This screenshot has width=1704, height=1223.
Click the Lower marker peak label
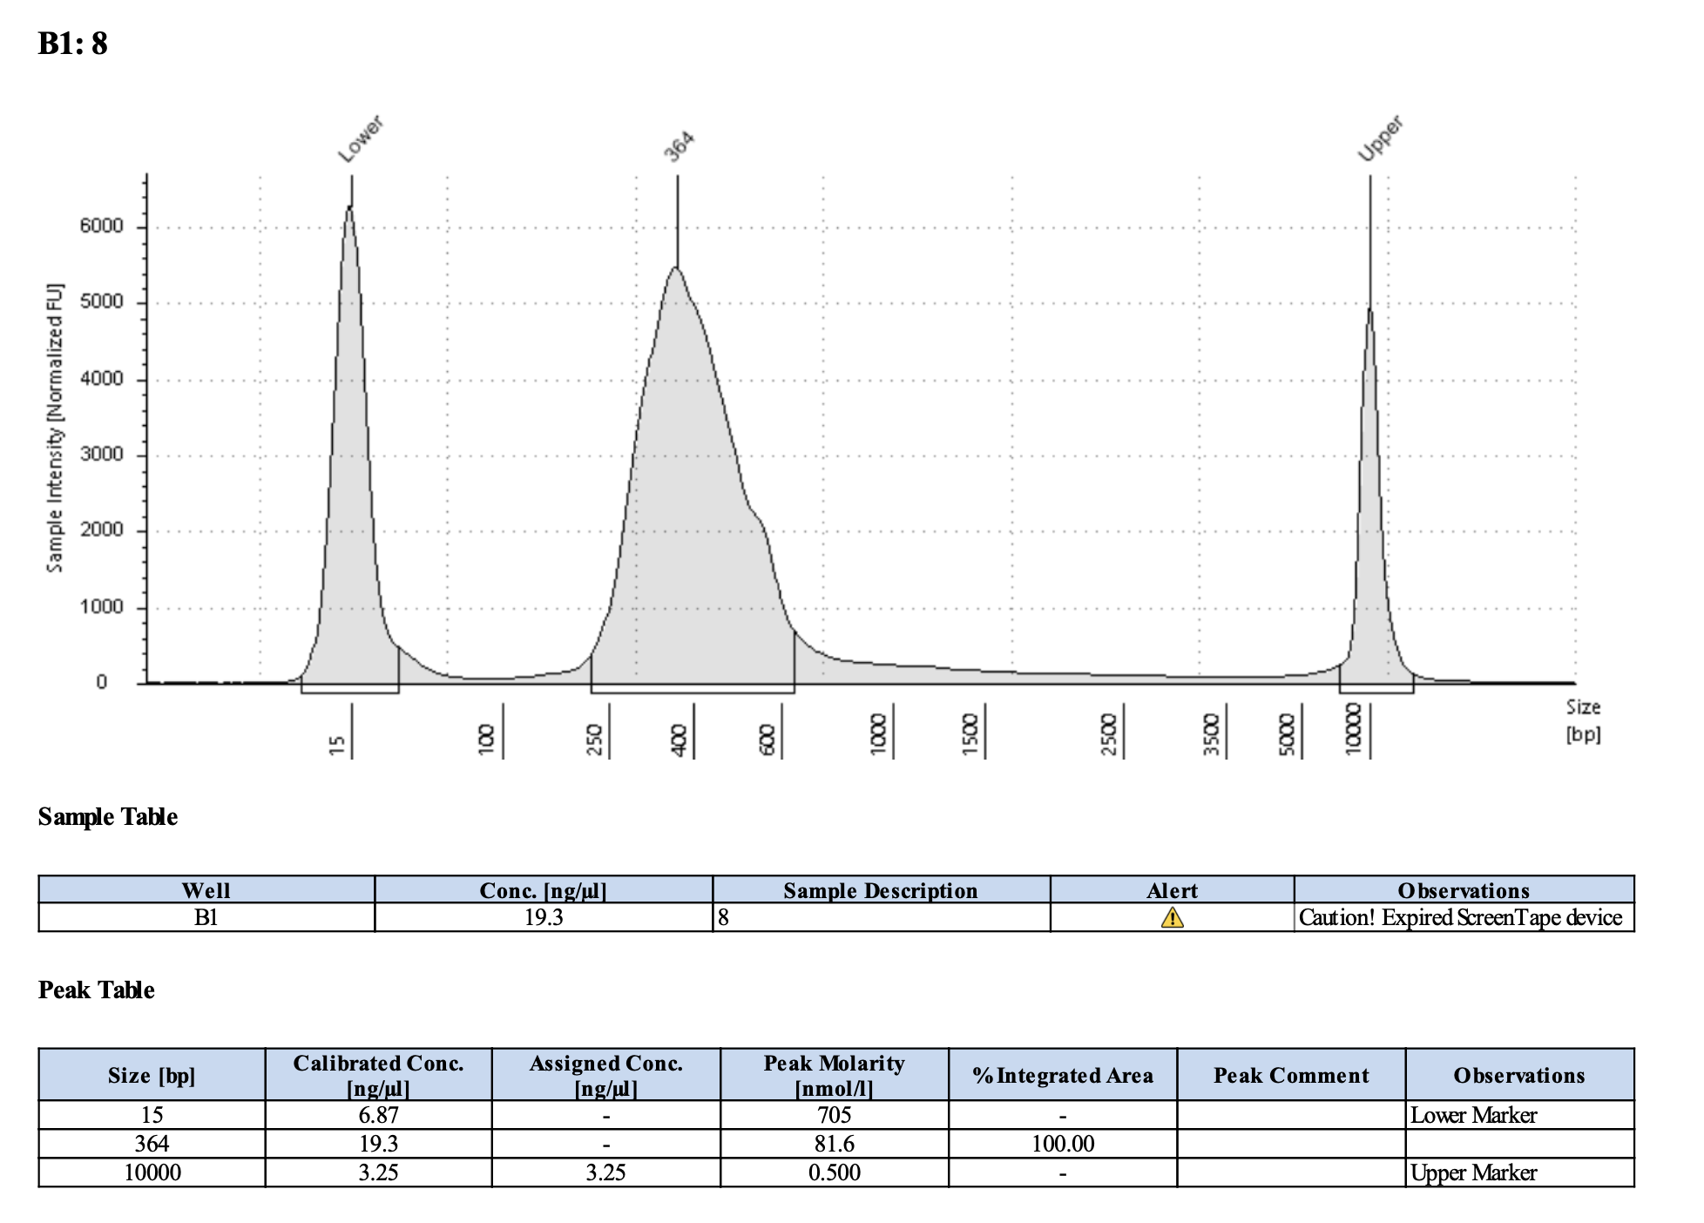[x=360, y=139]
